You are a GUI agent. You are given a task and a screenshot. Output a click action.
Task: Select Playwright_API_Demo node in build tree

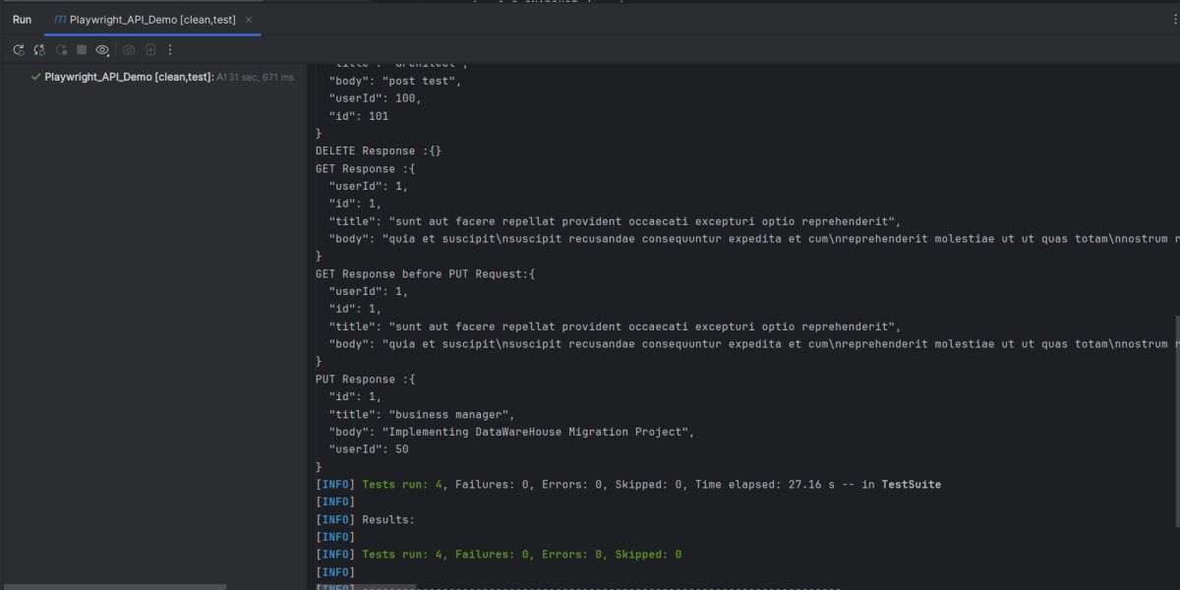click(x=128, y=77)
